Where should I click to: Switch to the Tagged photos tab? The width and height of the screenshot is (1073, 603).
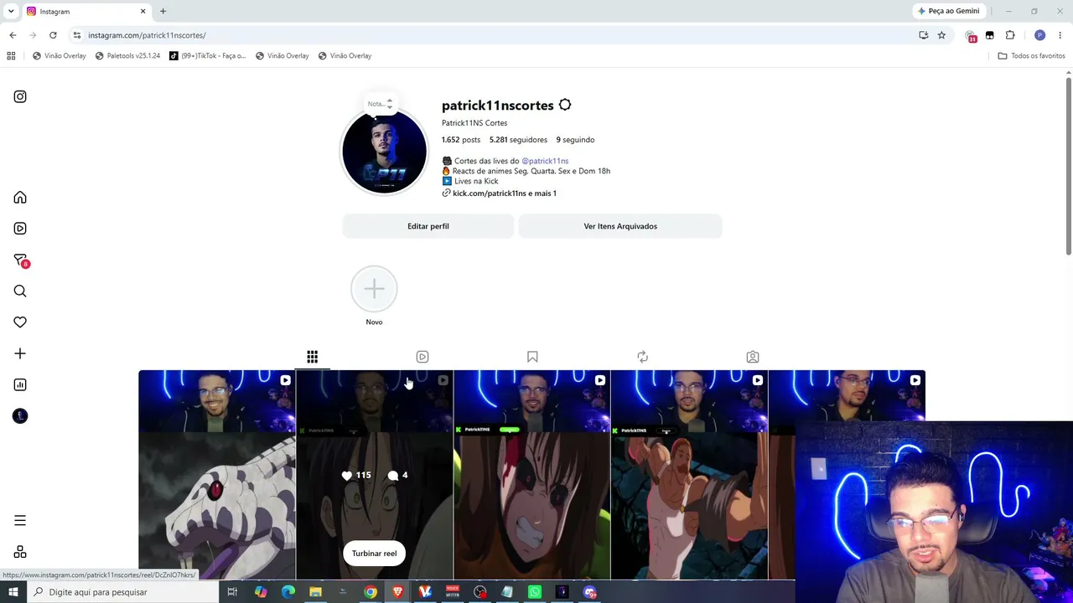click(753, 357)
